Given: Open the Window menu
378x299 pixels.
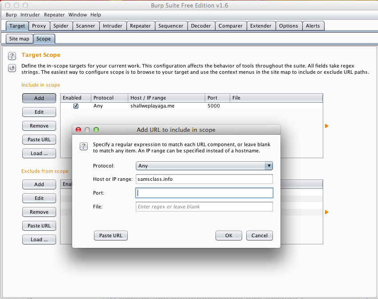Looking at the screenshot, I should point(77,15).
